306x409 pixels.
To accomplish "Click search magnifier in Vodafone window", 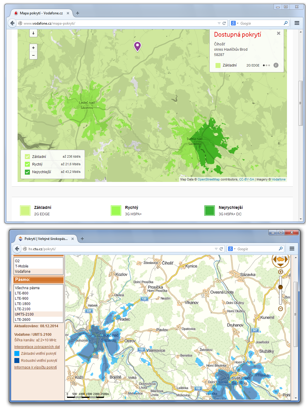I will click(286, 23).
